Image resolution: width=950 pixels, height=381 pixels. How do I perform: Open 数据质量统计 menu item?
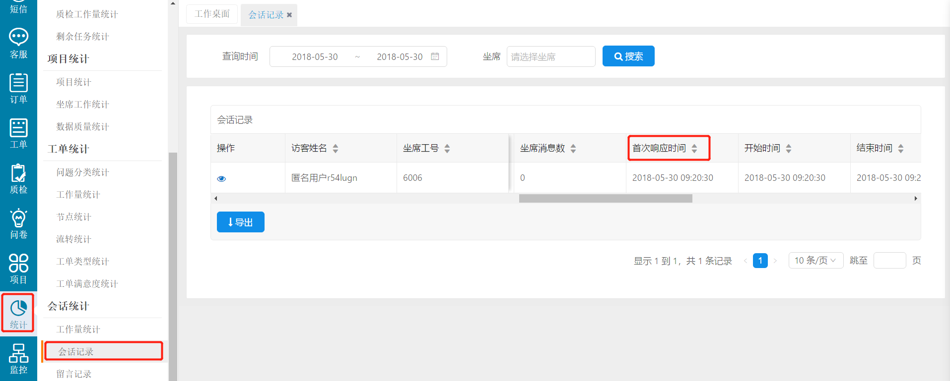(x=82, y=127)
